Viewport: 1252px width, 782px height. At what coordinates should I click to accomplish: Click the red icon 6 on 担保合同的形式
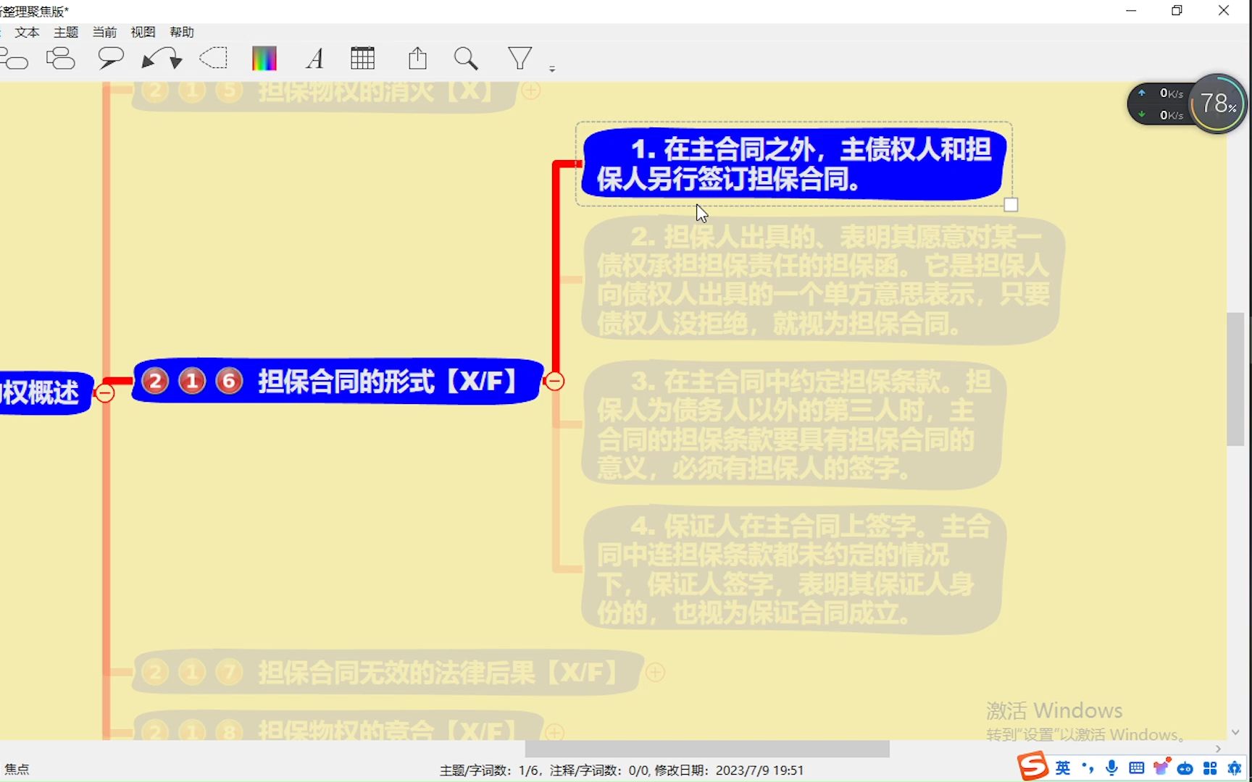pos(229,381)
